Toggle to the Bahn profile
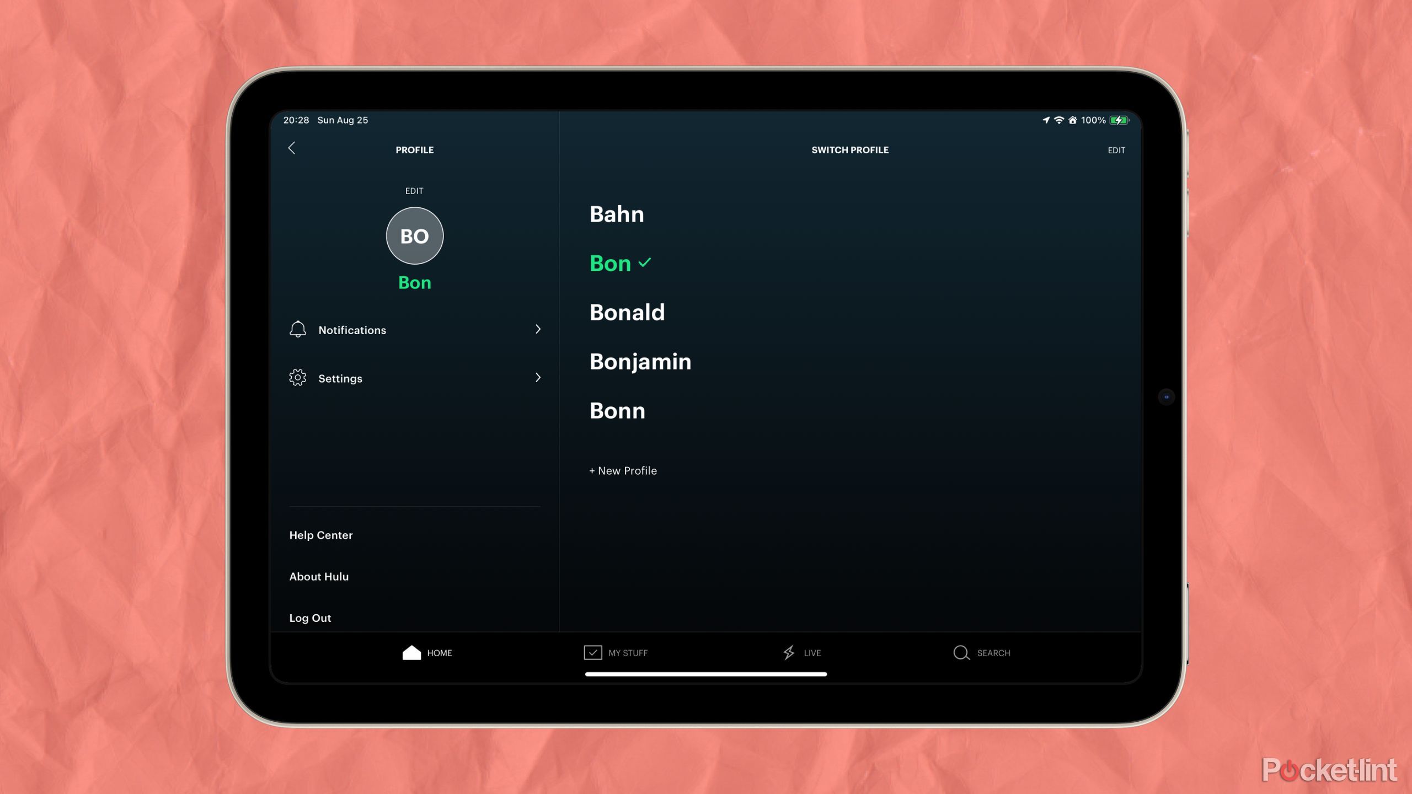Viewport: 1412px width, 794px height. pyautogui.click(x=617, y=213)
